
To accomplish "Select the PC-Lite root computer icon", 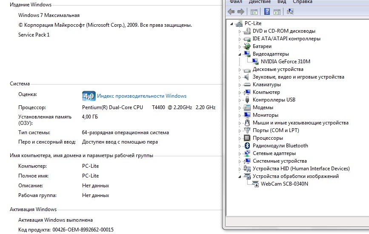I will pyautogui.click(x=239, y=23).
